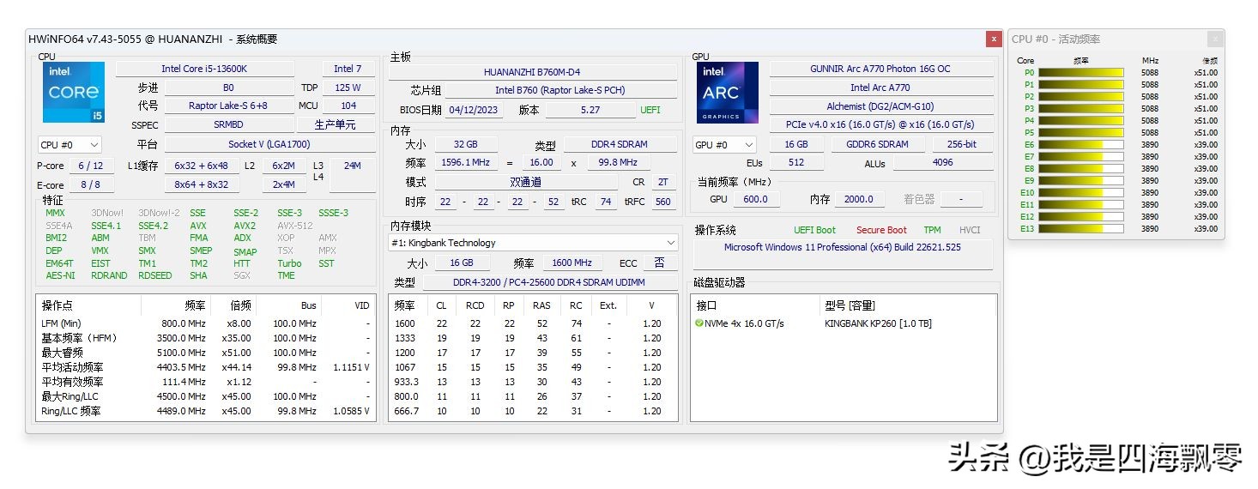Click the PCIe v4.0 x16 link field
This screenshot has height=489, width=1258.
pos(880,124)
